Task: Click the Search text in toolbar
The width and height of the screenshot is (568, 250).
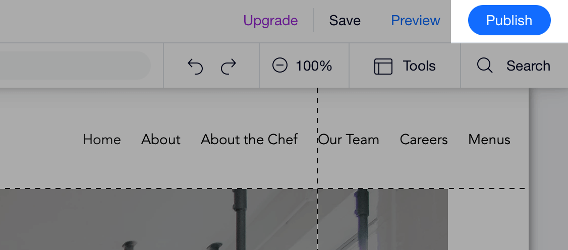Action: (528, 66)
